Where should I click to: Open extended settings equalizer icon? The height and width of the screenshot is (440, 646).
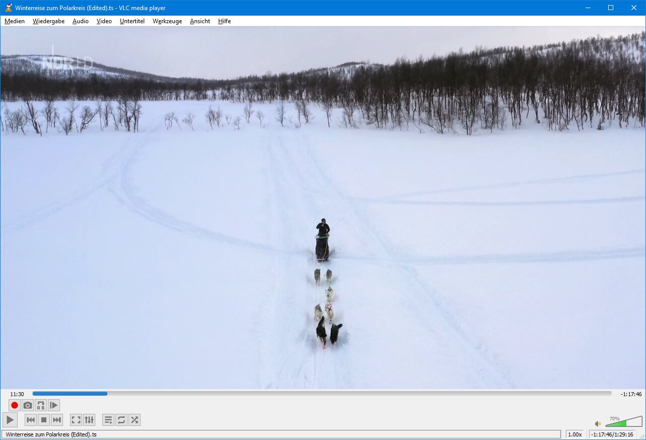point(89,420)
